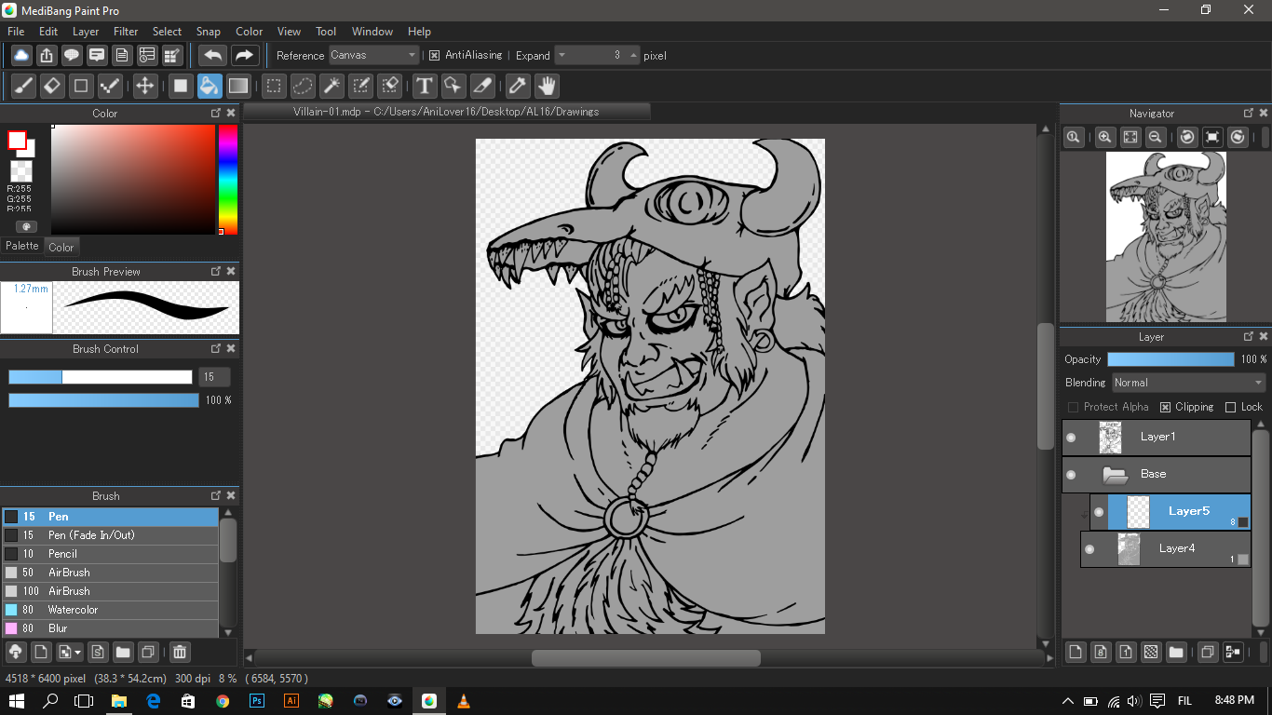Select the Text tool
1272x715 pixels.
tap(425, 87)
